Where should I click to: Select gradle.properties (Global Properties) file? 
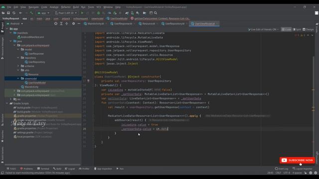(x=35, y=116)
